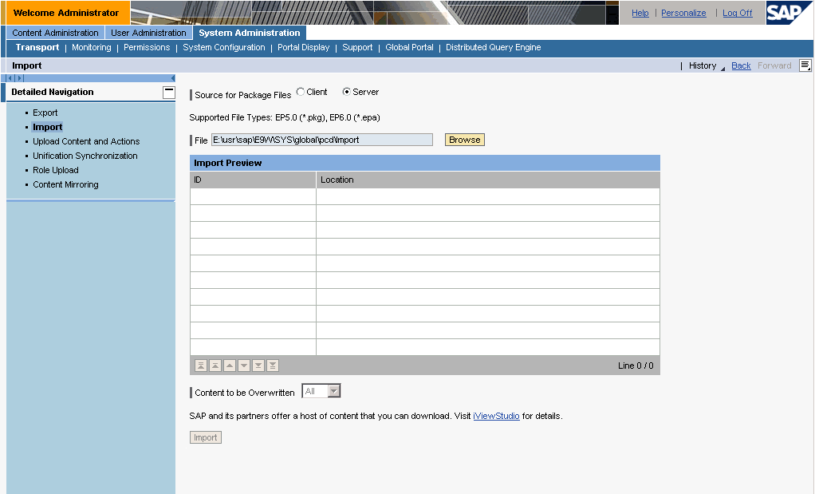Click the File path input field
The image size is (815, 494).
(321, 140)
